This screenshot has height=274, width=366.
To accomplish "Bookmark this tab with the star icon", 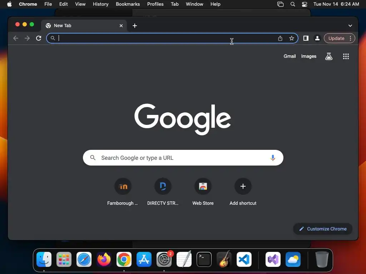I will (292, 38).
